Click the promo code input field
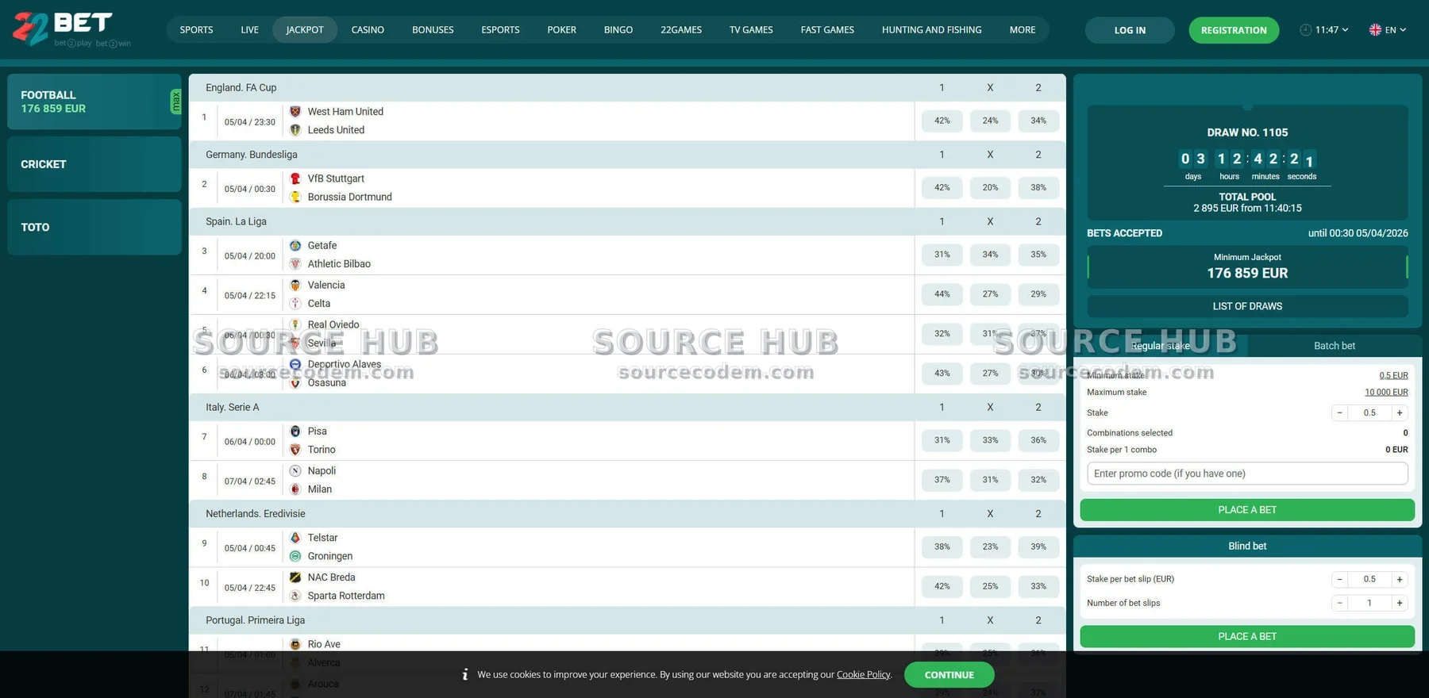1429x698 pixels. pyautogui.click(x=1246, y=474)
